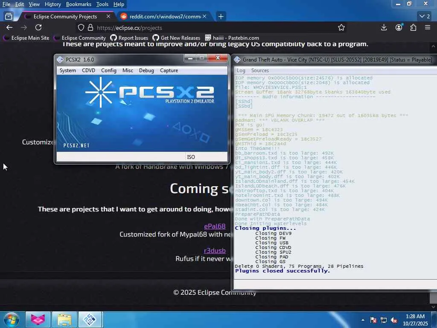437x328 pixels.
Task: Open PCSX2 System menu
Action: [68, 70]
